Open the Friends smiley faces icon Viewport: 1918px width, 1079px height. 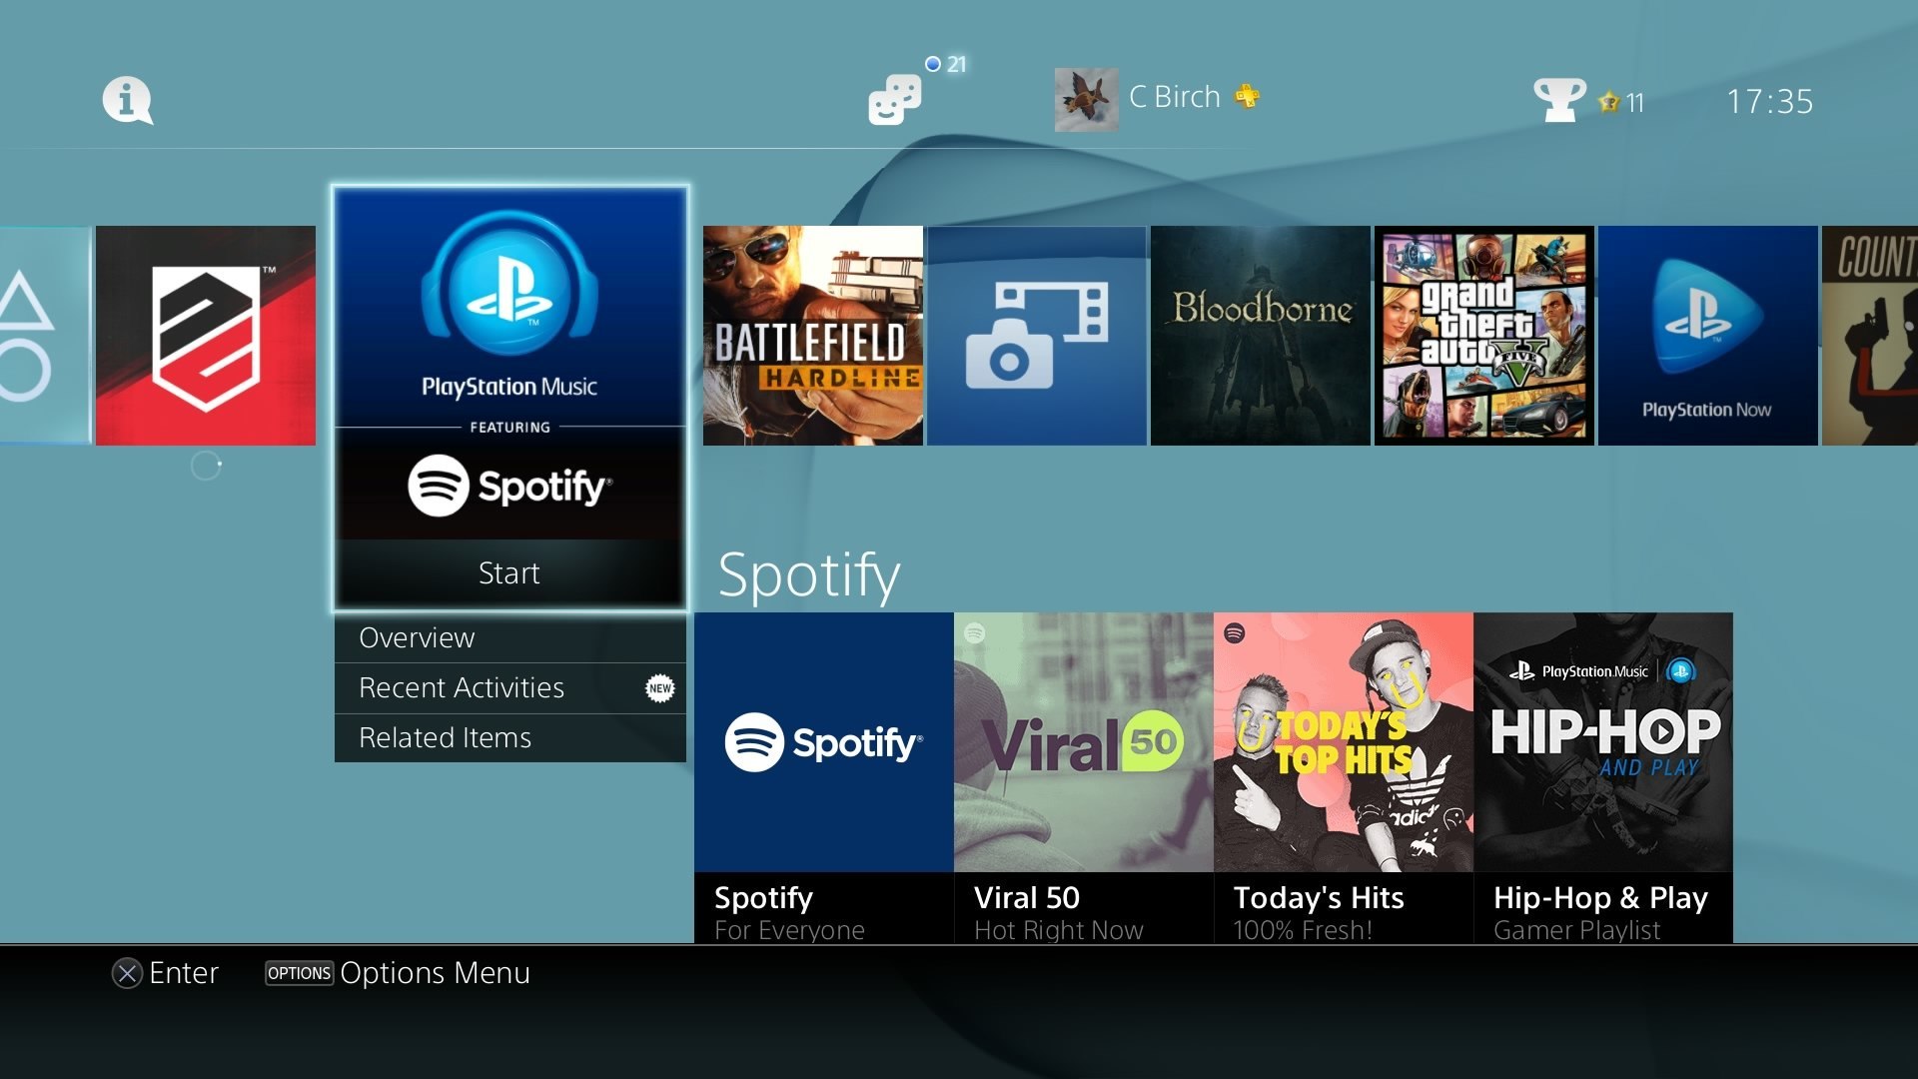click(x=894, y=100)
